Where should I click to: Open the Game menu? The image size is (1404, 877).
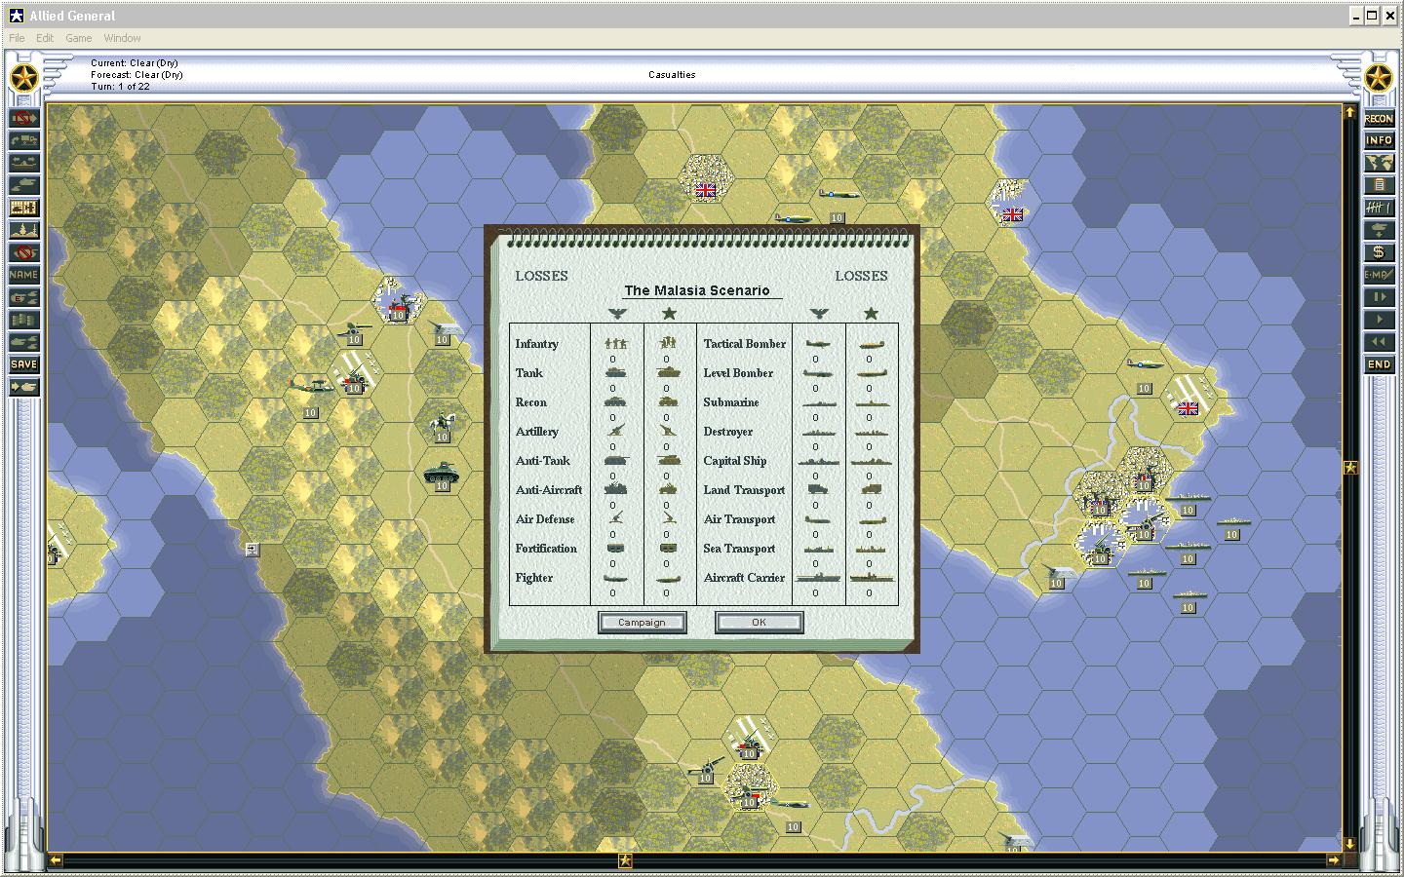(79, 38)
